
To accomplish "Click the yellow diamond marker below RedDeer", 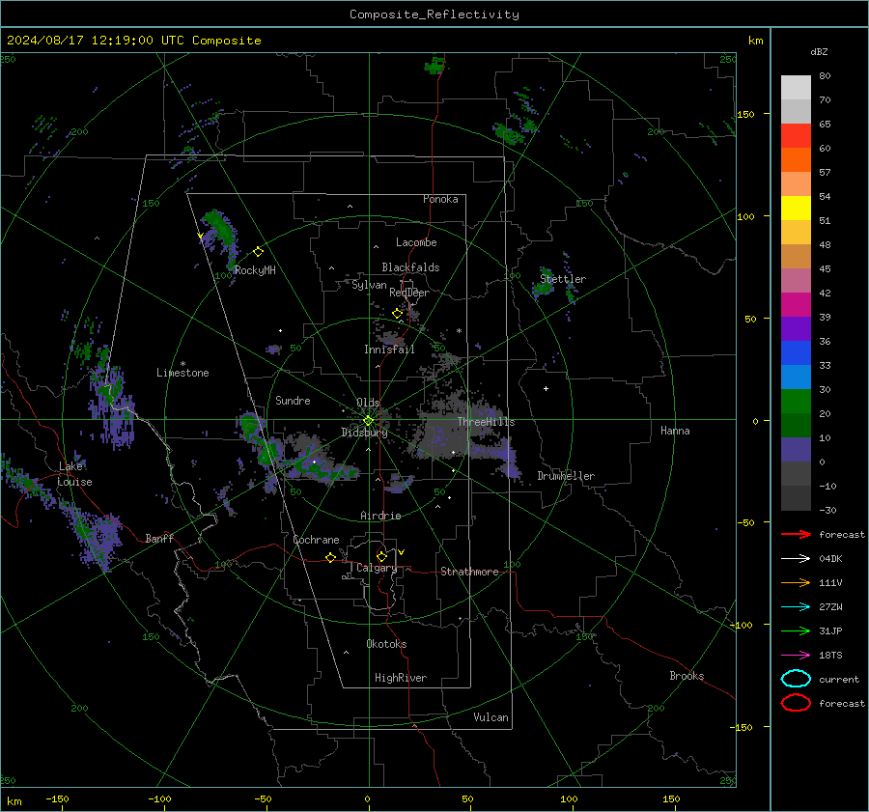I will click(x=397, y=314).
